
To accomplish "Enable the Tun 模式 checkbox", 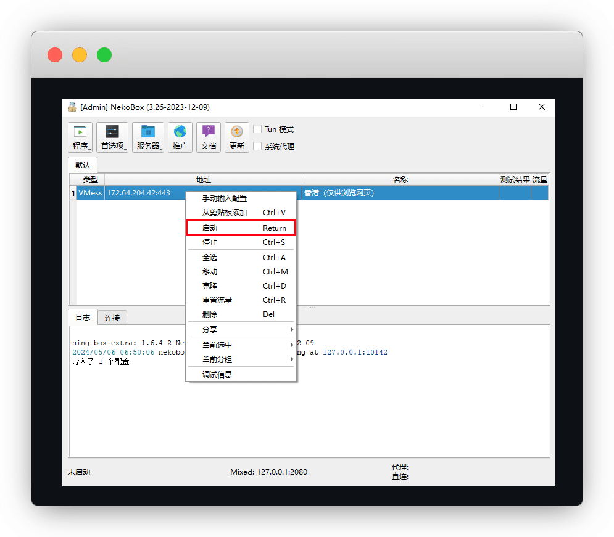I will 257,129.
